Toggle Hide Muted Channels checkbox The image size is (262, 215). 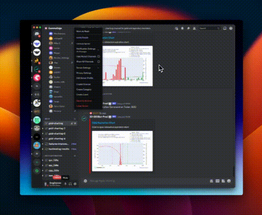point(99,56)
